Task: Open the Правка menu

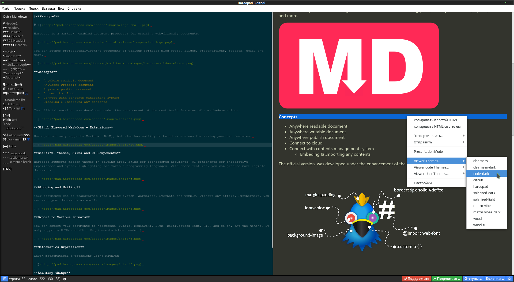Action: (20, 9)
